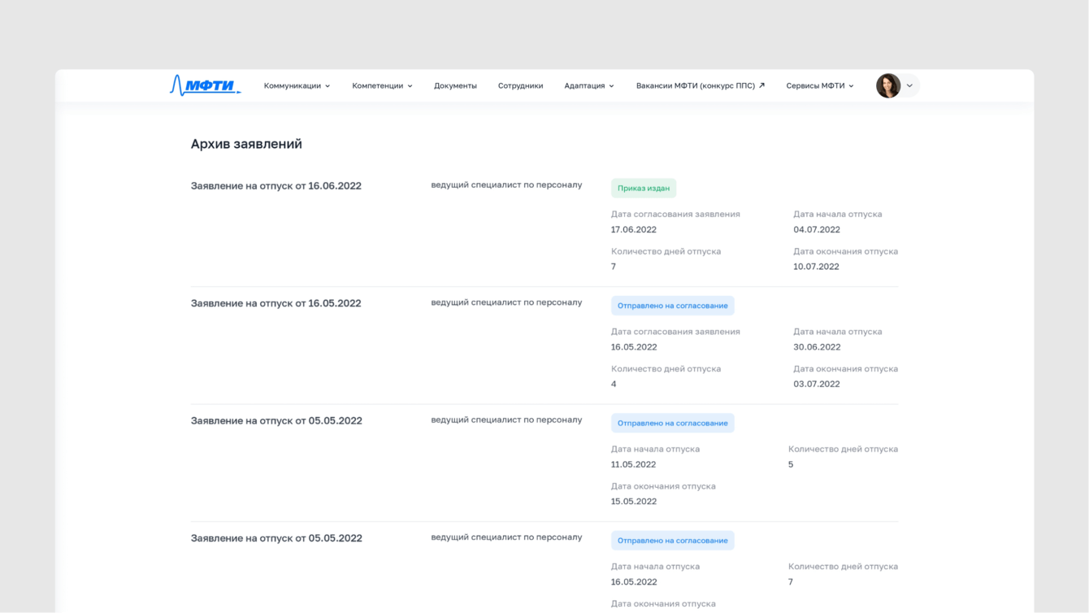
Task: Open the Сотрудники menu item
Action: click(520, 85)
